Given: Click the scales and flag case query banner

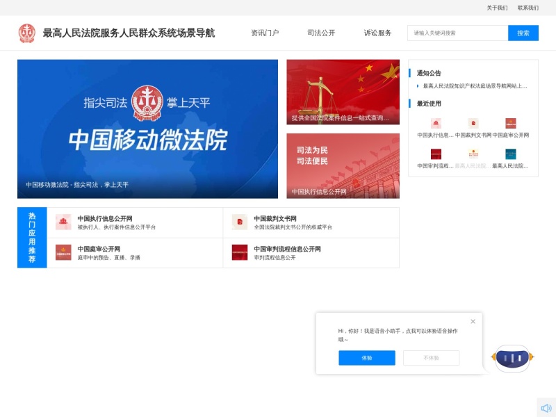Looking at the screenshot, I should coord(343,92).
